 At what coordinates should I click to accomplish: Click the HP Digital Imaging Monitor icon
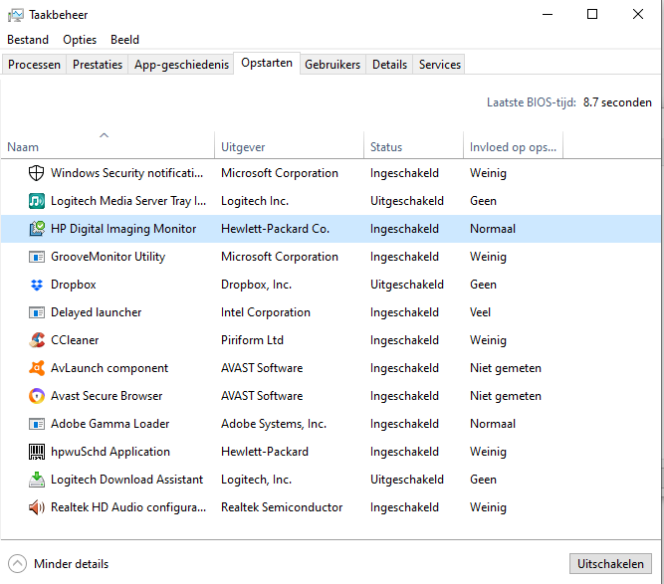coord(37,229)
